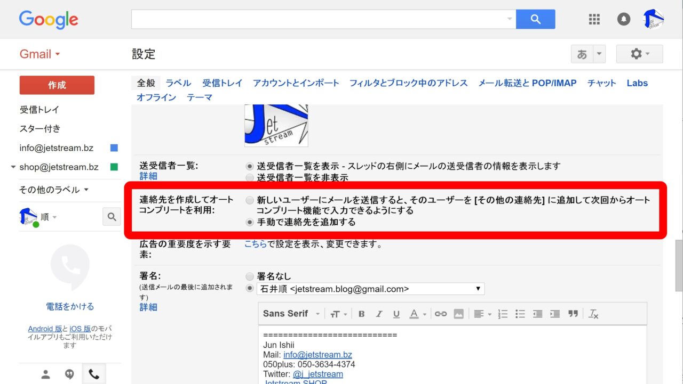Click the remove formatting icon
Screen dimensions: 683x384
point(593,314)
